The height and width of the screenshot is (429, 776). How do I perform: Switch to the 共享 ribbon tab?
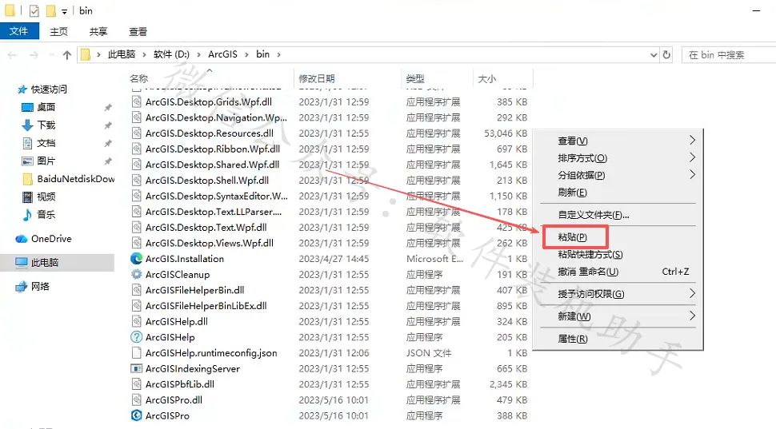pyautogui.click(x=98, y=31)
